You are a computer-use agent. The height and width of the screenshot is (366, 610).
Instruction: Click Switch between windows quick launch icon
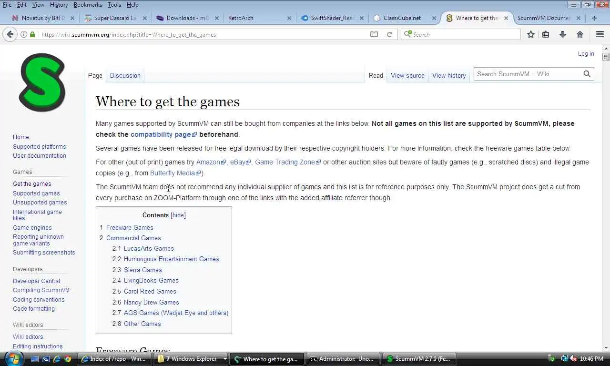tap(46, 359)
